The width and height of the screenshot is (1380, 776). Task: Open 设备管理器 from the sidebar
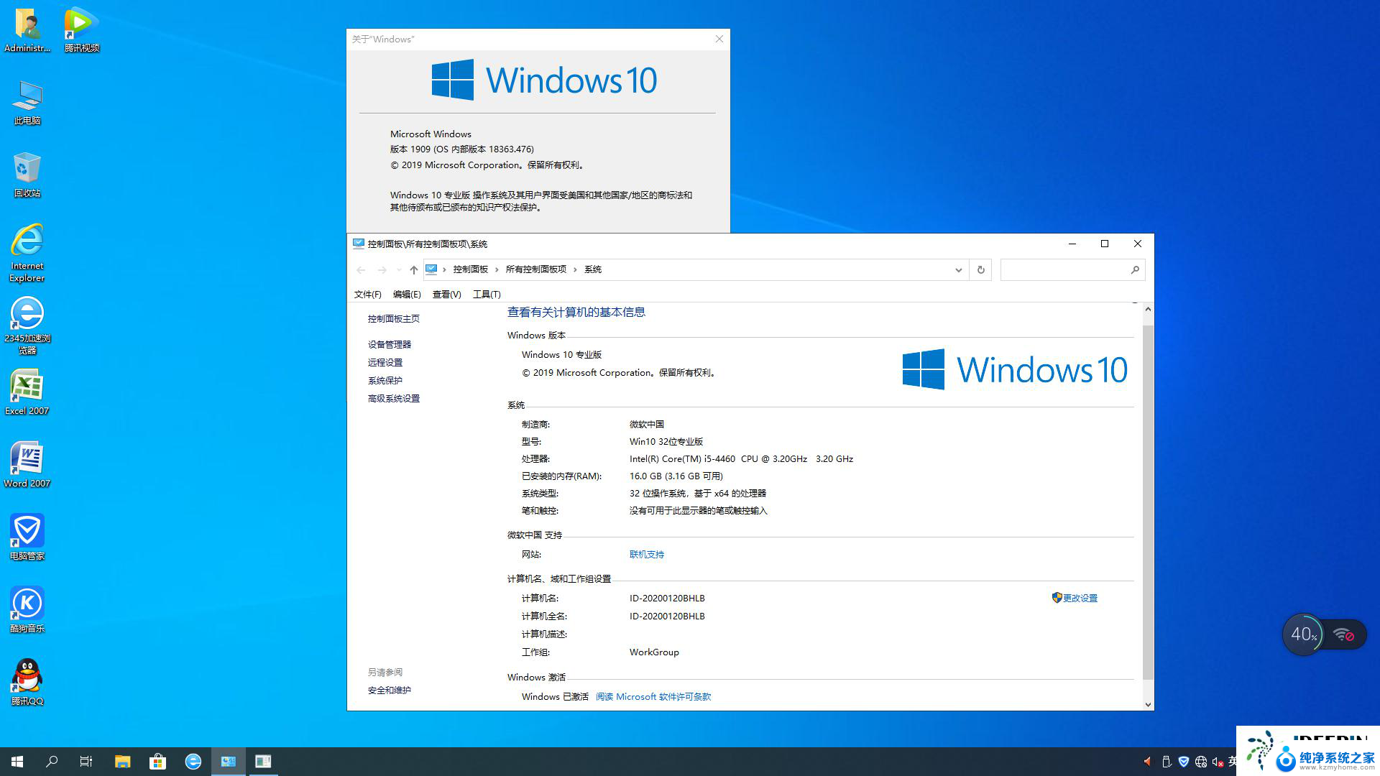click(390, 345)
